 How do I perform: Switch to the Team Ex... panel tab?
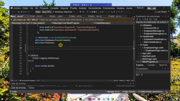click(164, 65)
